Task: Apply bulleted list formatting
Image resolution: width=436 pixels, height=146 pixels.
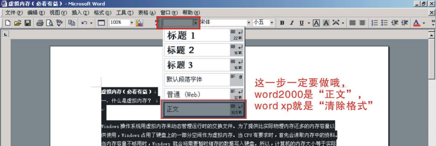Action: (384, 23)
